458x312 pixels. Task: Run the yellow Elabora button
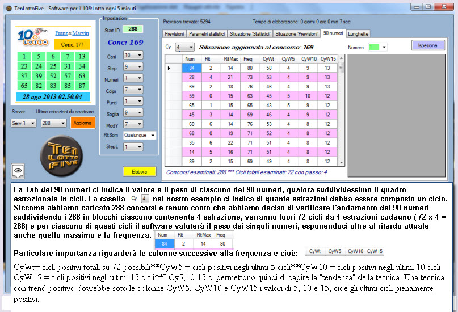pos(139,172)
